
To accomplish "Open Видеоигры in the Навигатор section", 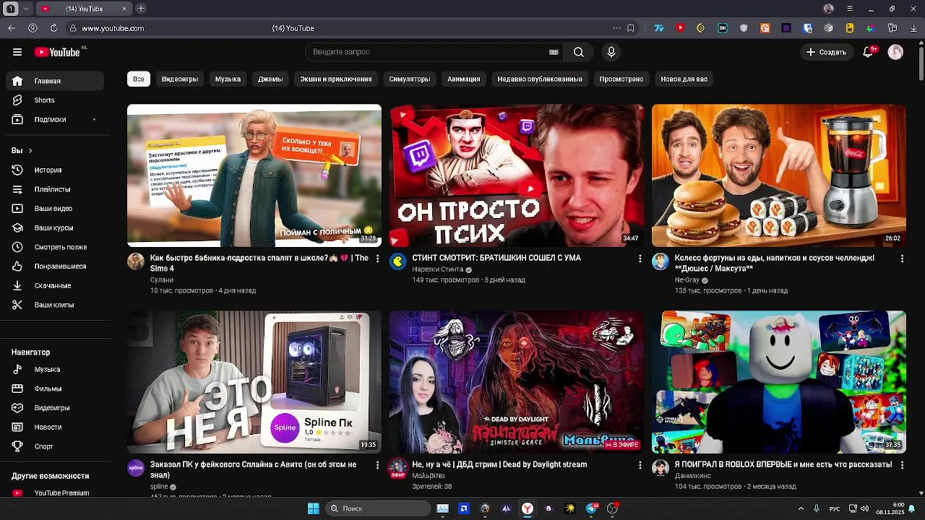I will (55, 408).
